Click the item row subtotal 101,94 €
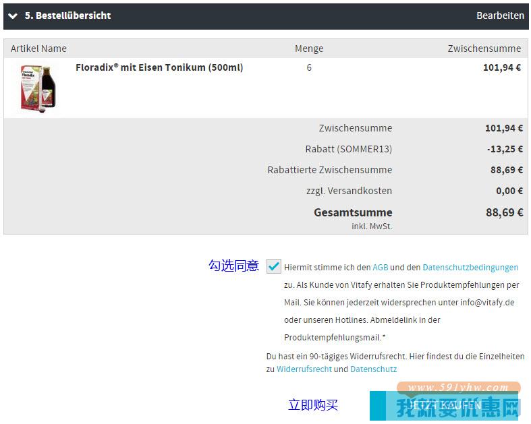The height and width of the screenshot is (424, 531). pyautogui.click(x=502, y=67)
